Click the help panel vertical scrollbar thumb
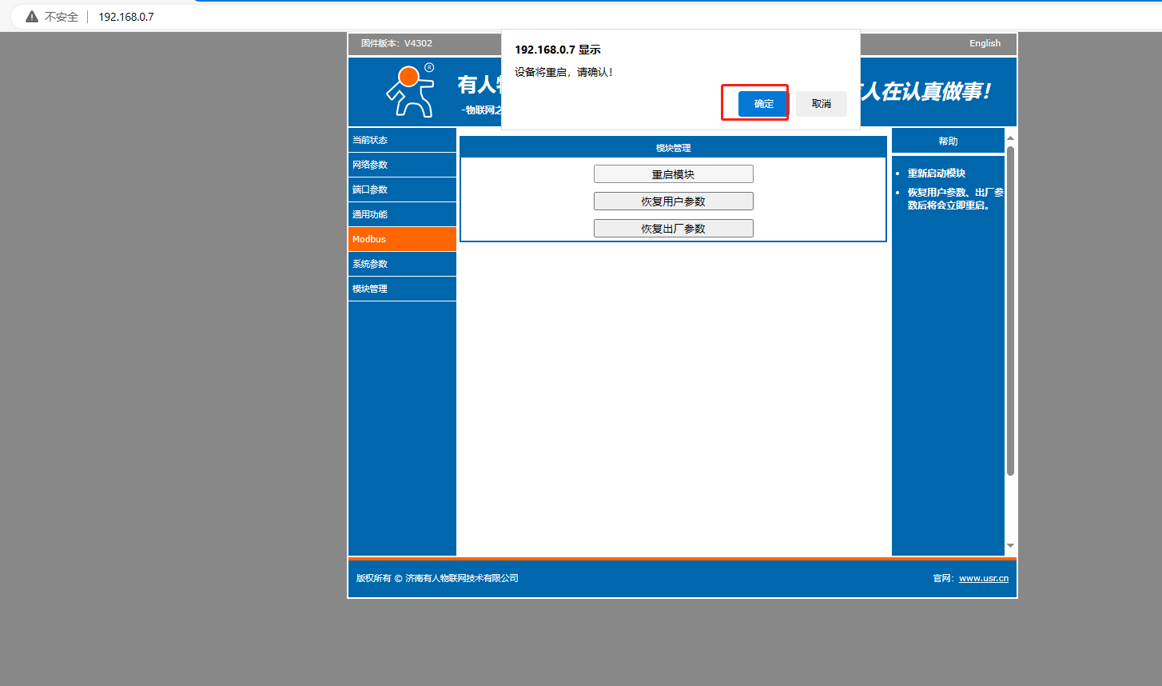Viewport: 1162px width, 686px height. pyautogui.click(x=1010, y=310)
